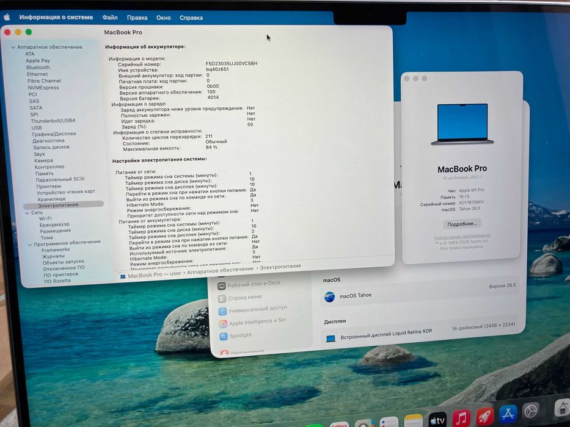Open the Справка menu
The width and height of the screenshot is (570, 427).
pos(191,18)
